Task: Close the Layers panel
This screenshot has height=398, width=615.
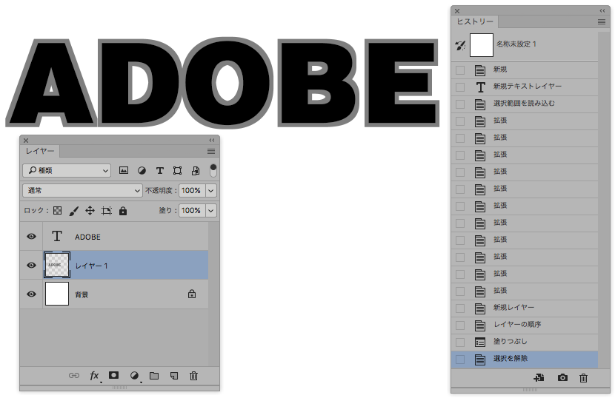Action: coord(26,141)
